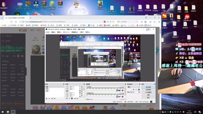Move selected scene down in Scenes panel
203x114 pixels.
coord(55,99)
